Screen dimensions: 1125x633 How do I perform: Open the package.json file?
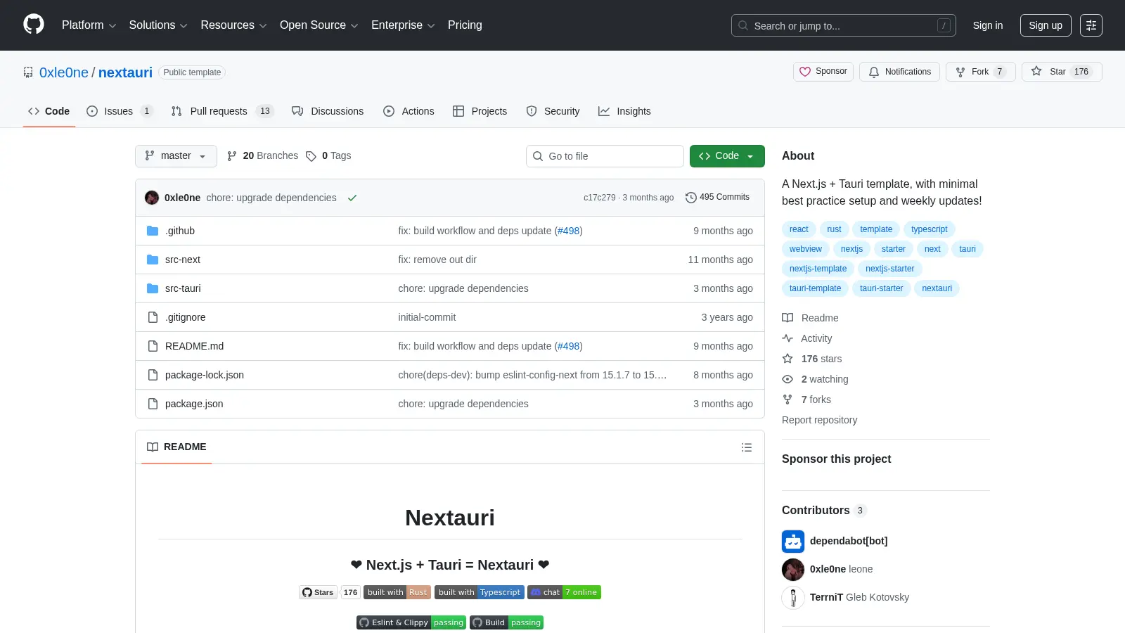click(194, 404)
